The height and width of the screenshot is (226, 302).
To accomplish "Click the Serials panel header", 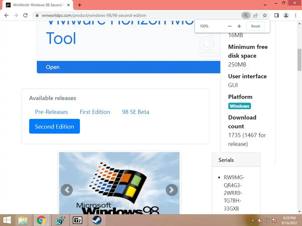I will coord(236,160).
